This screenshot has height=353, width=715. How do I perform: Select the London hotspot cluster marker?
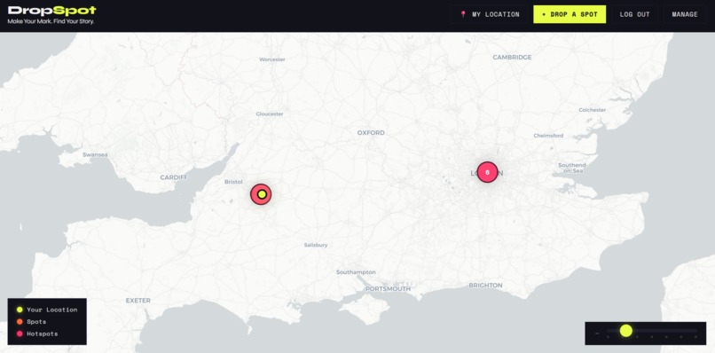pos(487,172)
